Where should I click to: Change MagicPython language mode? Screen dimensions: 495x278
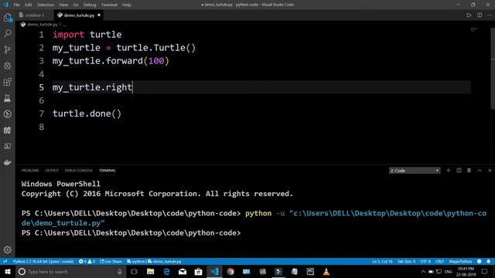[460, 262]
